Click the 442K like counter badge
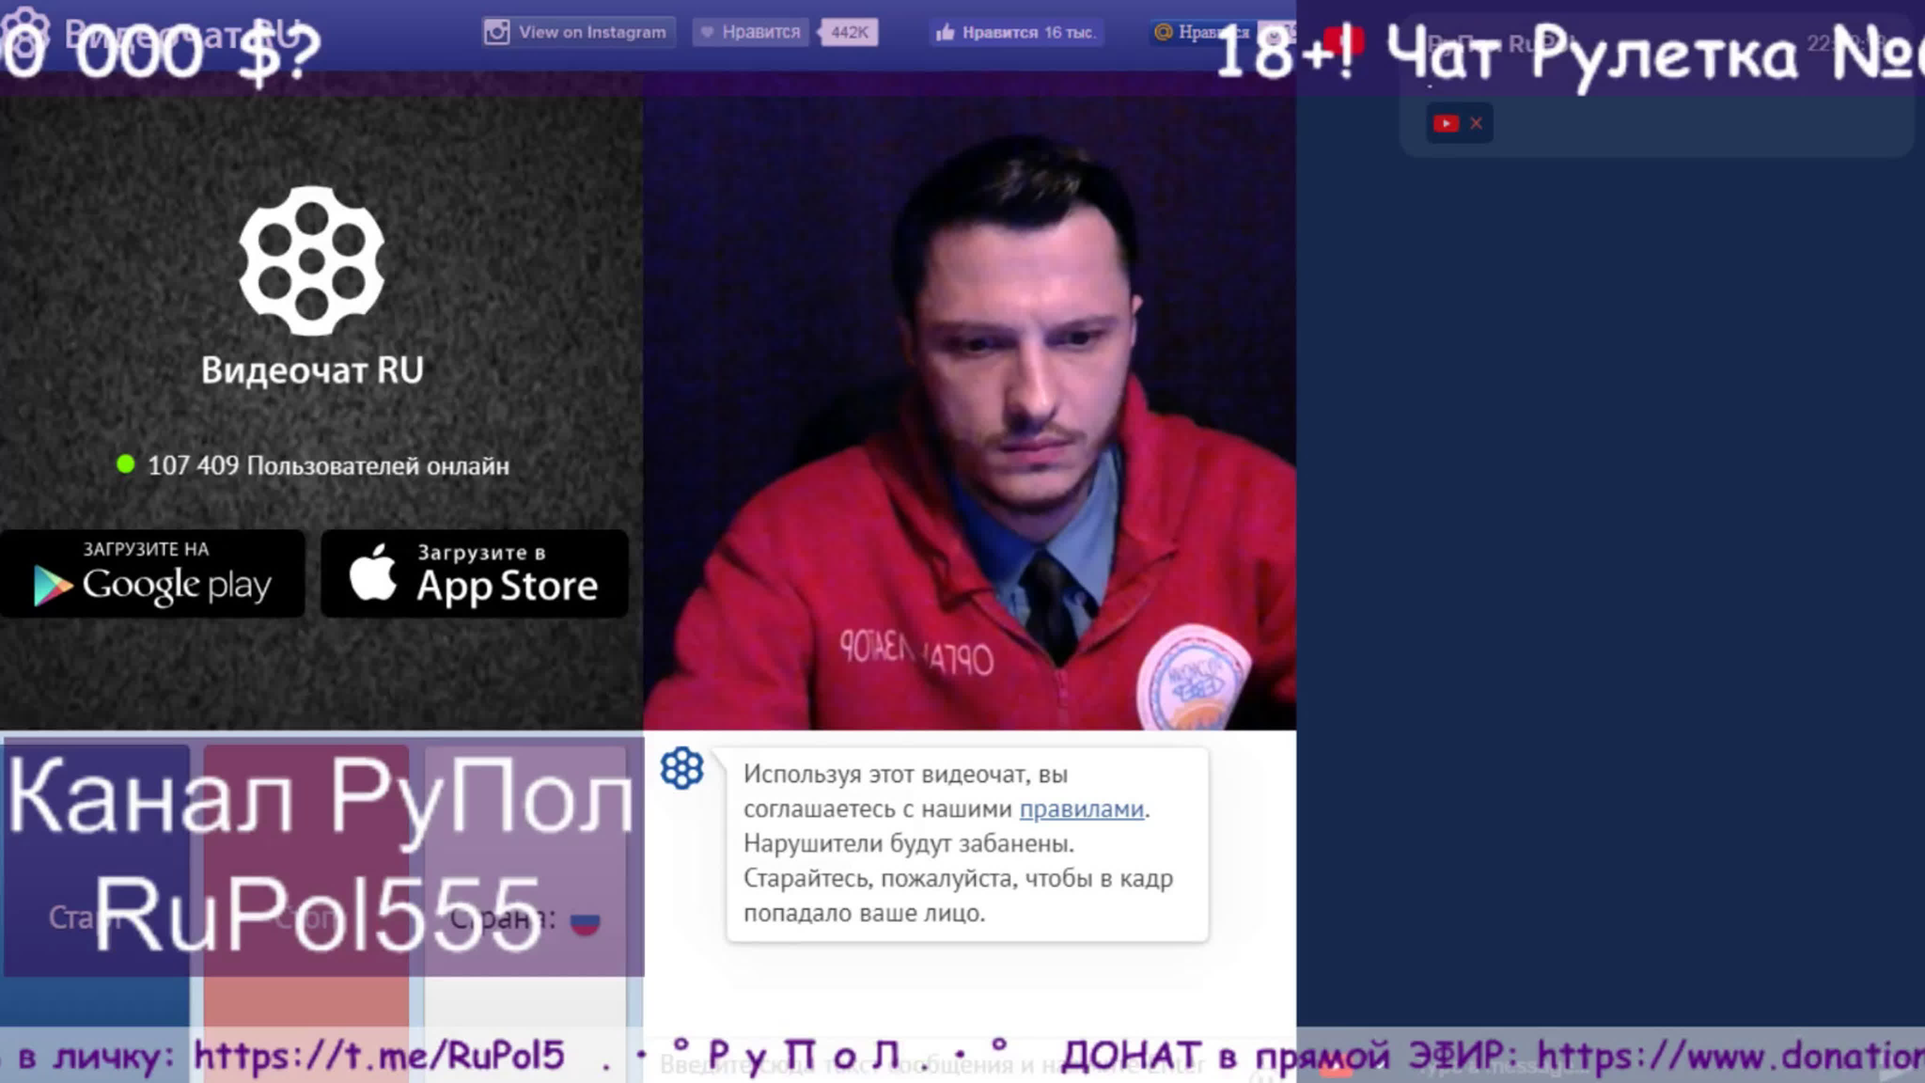The image size is (1925, 1083). pyautogui.click(x=849, y=32)
